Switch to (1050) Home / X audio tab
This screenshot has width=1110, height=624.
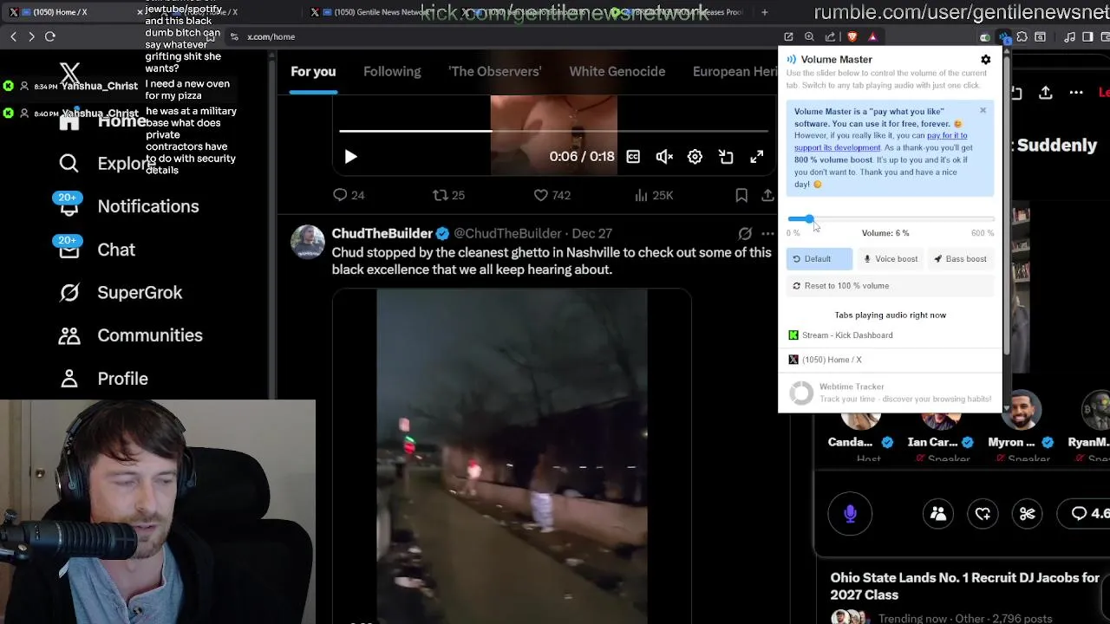890,360
